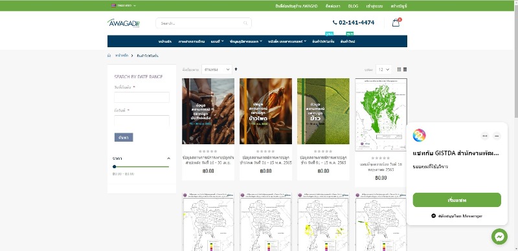Image resolution: width=518 pixels, height=251 pixels.
Task: Click the start date input field
Action: point(142,98)
